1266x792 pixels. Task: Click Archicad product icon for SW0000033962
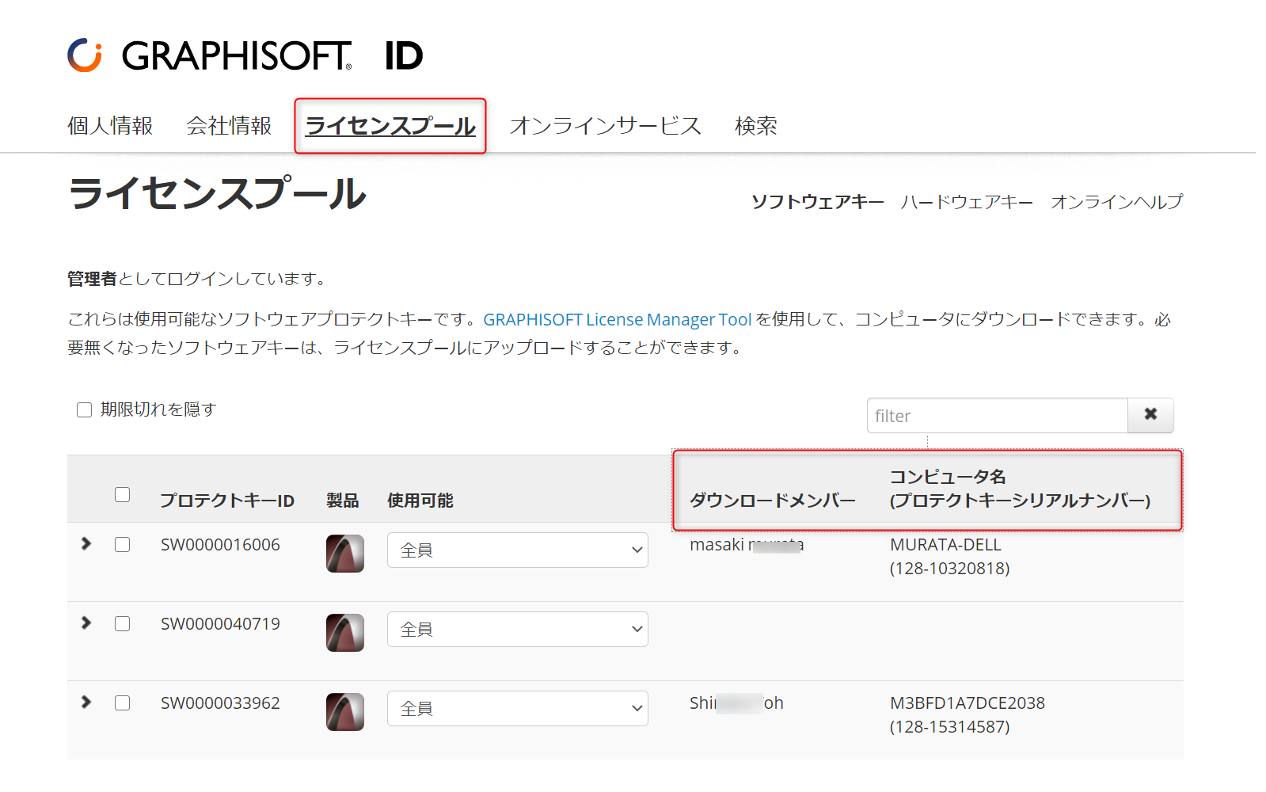(x=345, y=711)
